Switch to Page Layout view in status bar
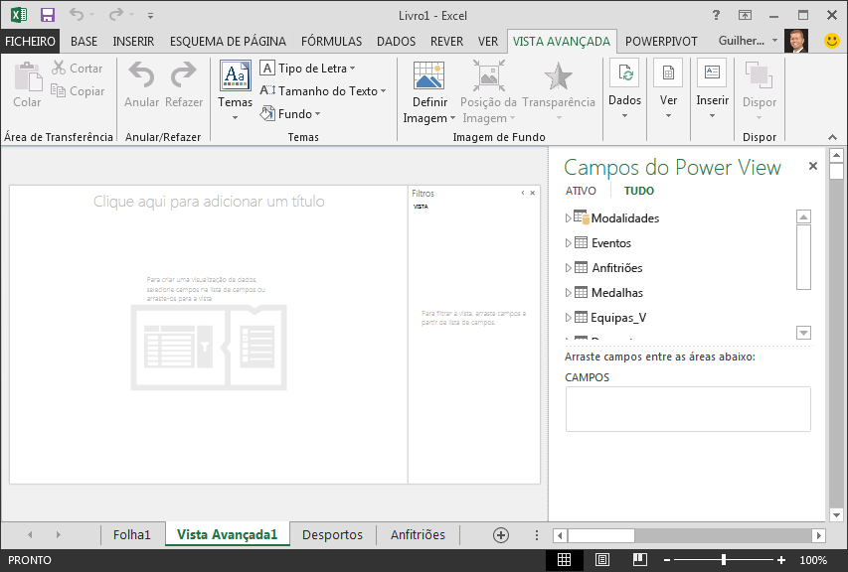Screen dimensions: 848x572 [x=601, y=560]
